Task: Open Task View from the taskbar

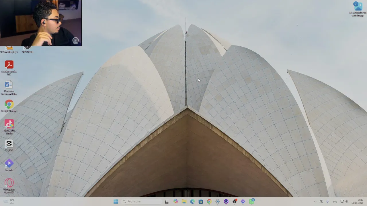Action: pyautogui.click(x=167, y=201)
